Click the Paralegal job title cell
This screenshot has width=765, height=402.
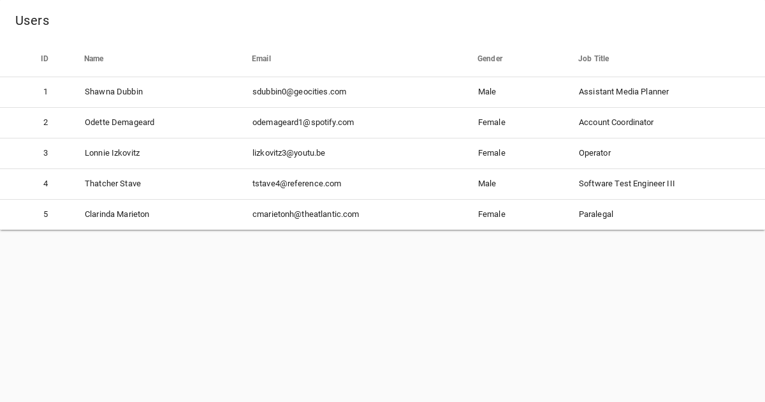click(x=596, y=214)
